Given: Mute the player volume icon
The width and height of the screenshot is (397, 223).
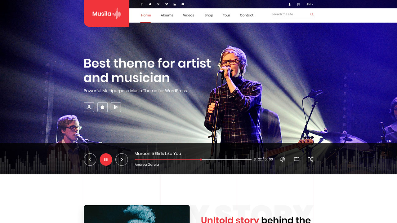Looking at the screenshot, I should (x=282, y=159).
